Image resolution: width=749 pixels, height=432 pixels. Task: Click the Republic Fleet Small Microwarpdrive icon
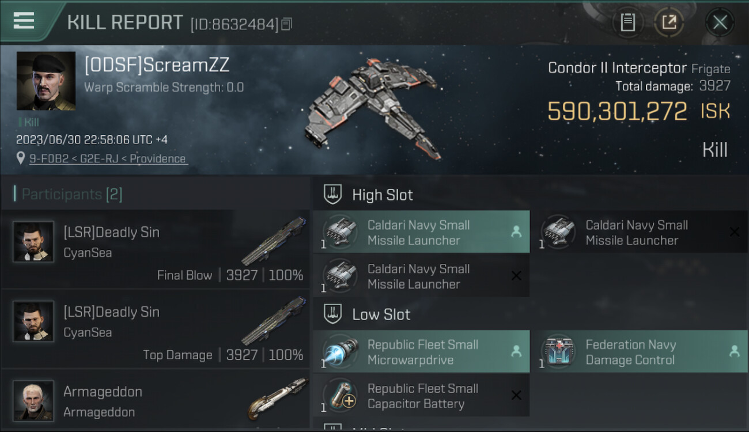[x=341, y=352]
